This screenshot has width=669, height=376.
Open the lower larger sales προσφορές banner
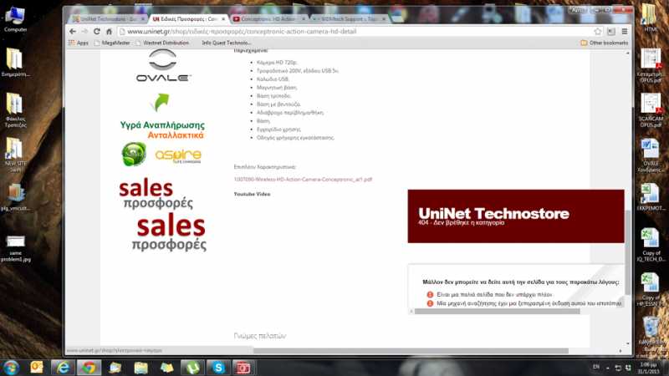(171, 233)
